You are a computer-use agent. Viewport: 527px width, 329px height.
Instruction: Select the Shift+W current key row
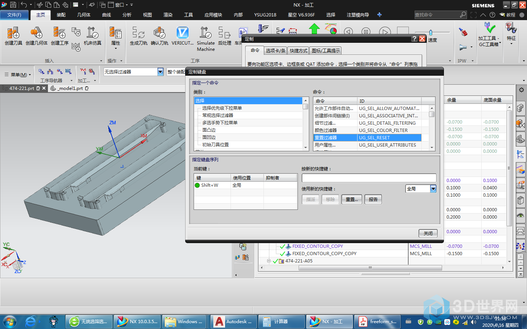245,185
